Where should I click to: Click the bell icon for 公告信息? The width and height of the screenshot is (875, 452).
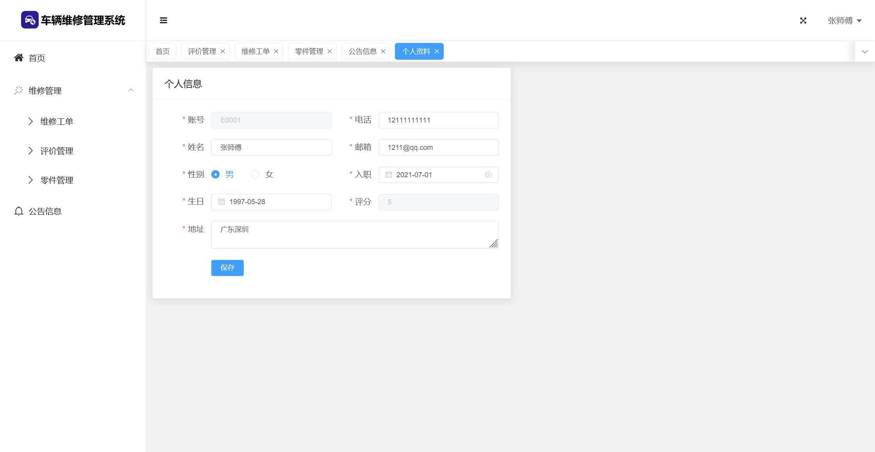(19, 211)
